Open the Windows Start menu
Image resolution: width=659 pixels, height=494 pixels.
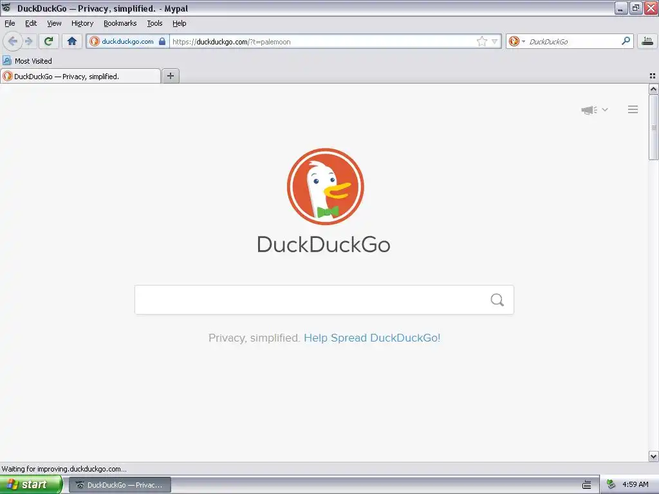pyautogui.click(x=31, y=484)
